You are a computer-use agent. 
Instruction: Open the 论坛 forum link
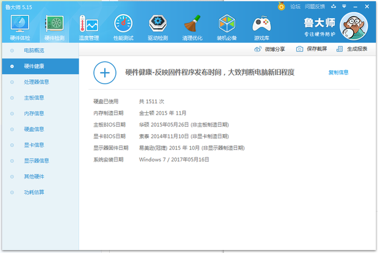point(295,7)
